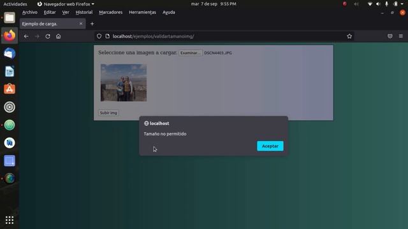Select the 'Ejemplo de carga.' tab
The width and height of the screenshot is (408, 229).
52,24
